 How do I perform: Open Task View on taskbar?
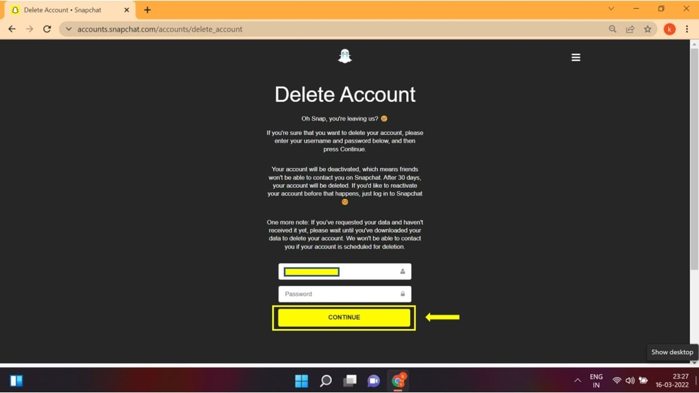[349, 381]
